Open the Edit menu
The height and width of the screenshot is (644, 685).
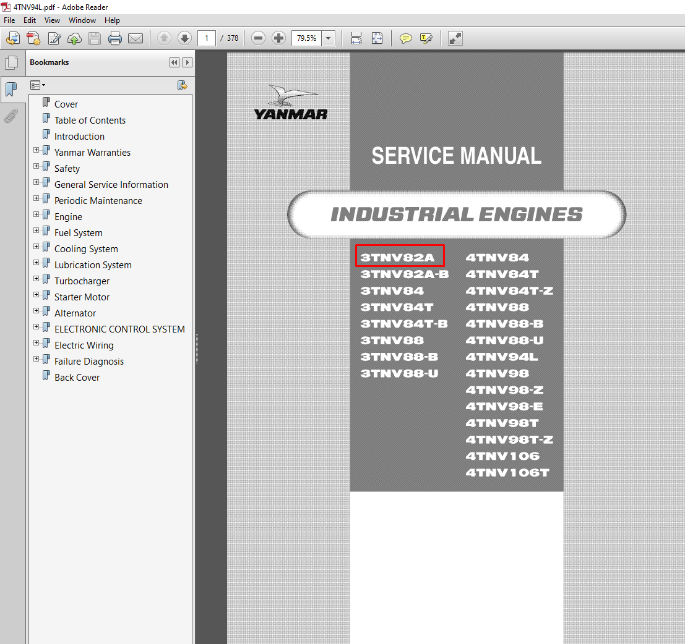tap(29, 20)
